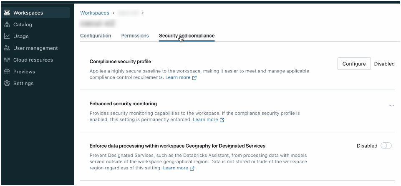Click external link icon after Compliance Learn more
Screen dimensions: 401x186
(x=194, y=78)
